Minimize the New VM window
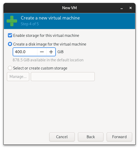Image resolution: width=139 pixels, height=149 pixels. (122, 8)
